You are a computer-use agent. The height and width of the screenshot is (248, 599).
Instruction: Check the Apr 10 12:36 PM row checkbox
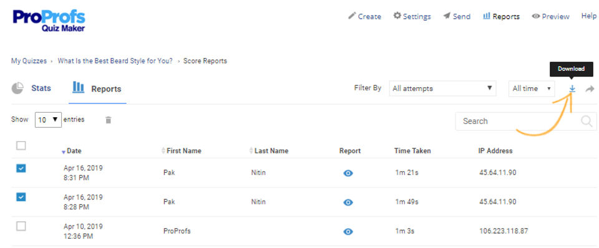(x=21, y=226)
